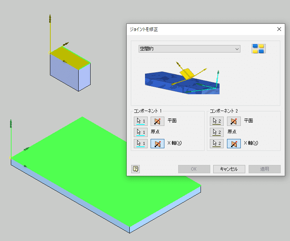Screen dimensions: 290x241
Task: Open the joint type dropdown showing 空間的
Action: point(189,49)
